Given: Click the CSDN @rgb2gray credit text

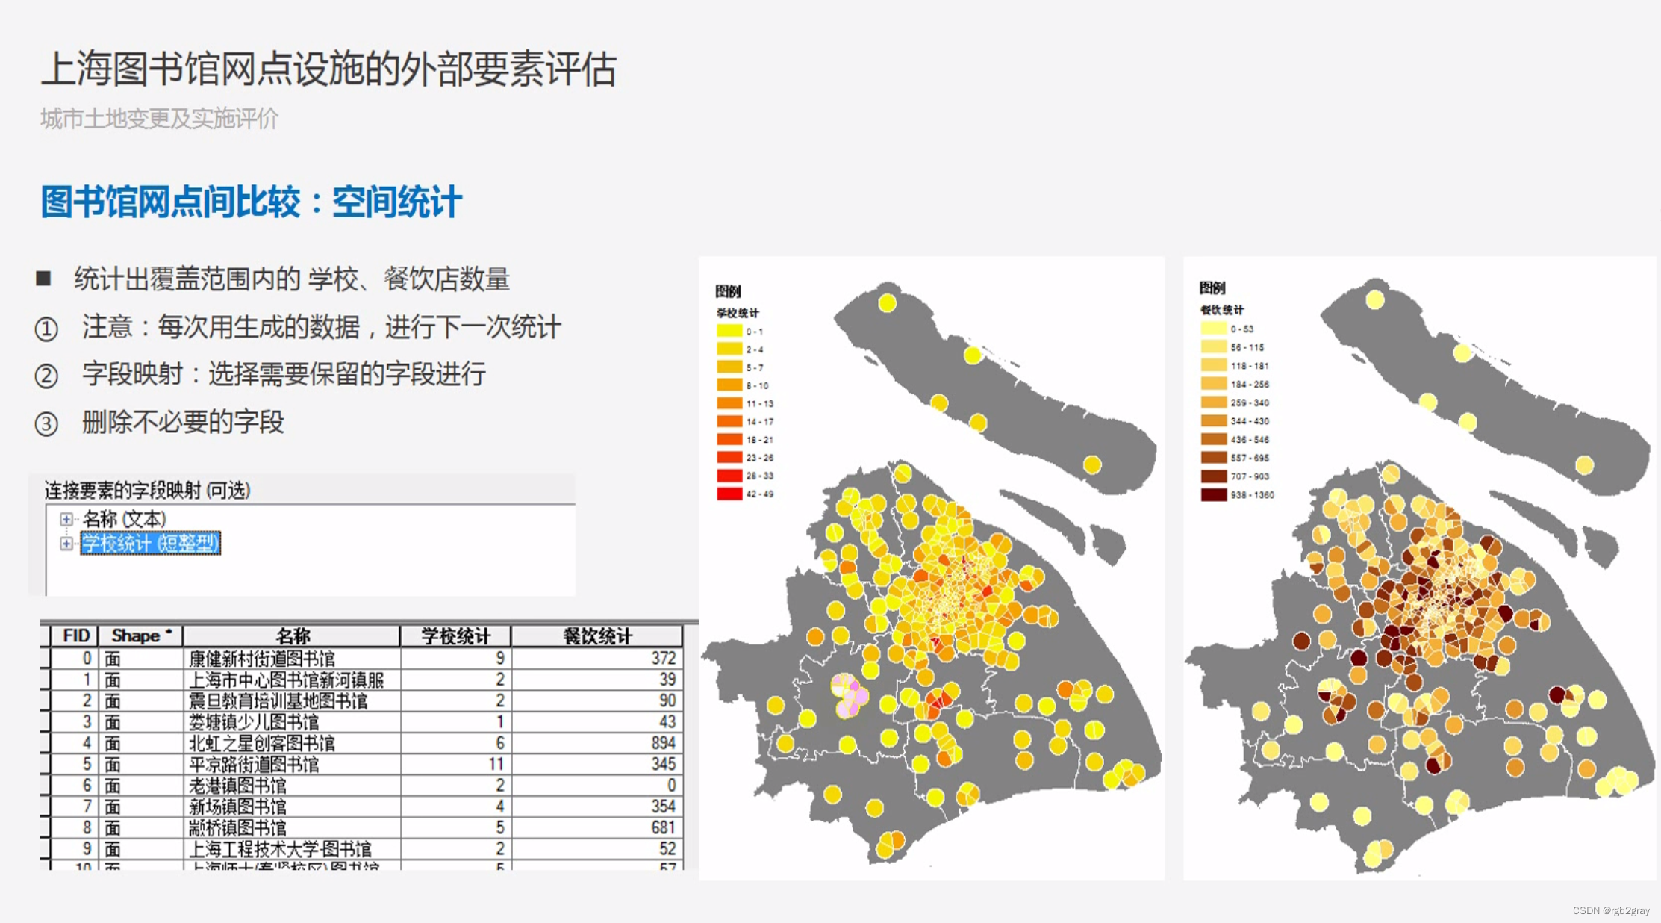Looking at the screenshot, I should (1610, 910).
